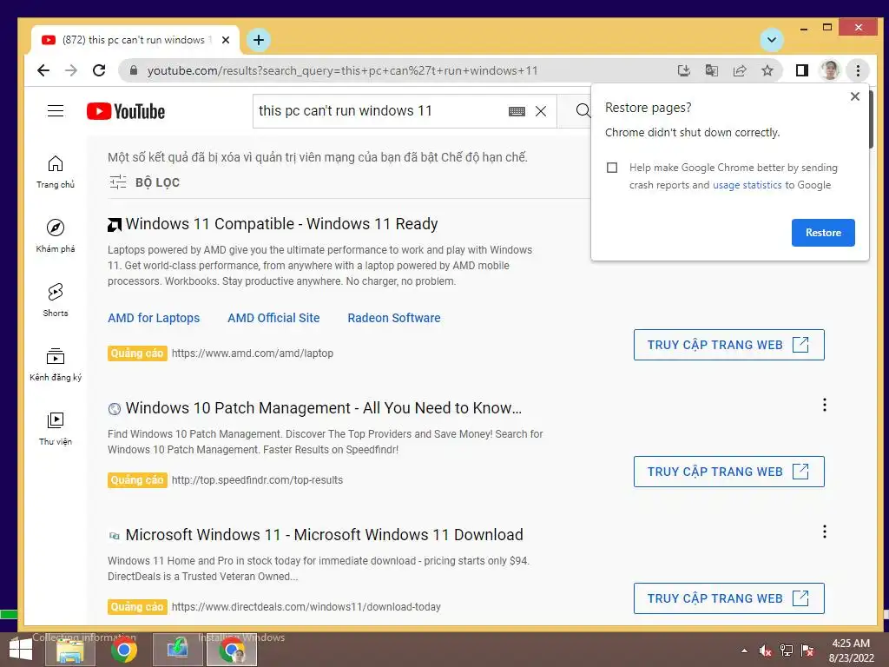This screenshot has height=667, width=889.
Task: Open the Windows Start button
Action: pyautogui.click(x=21, y=650)
